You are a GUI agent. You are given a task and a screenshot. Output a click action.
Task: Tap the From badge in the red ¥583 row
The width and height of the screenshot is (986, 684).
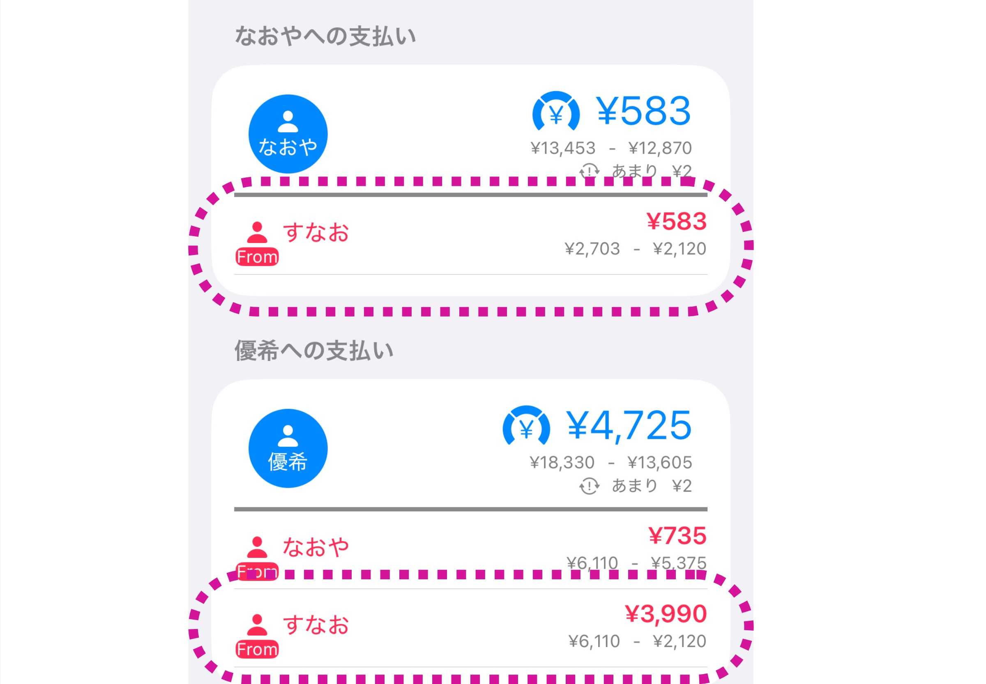tap(257, 257)
